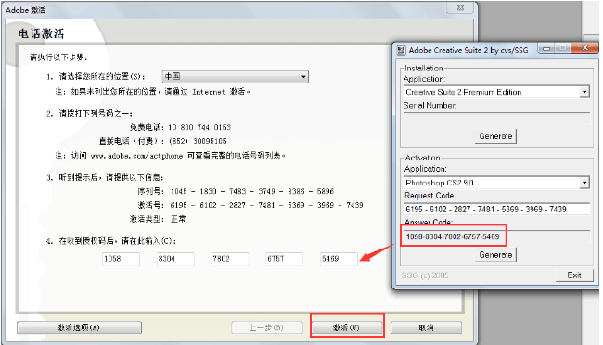The image size is (603, 345).
Task: Click the Serial Number field in keygen
Action: [x=496, y=119]
